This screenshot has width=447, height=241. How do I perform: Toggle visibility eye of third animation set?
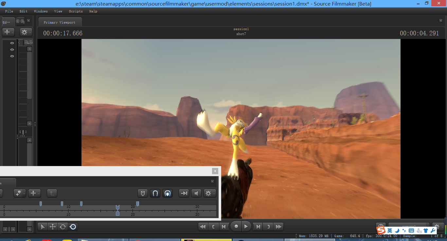12,56
